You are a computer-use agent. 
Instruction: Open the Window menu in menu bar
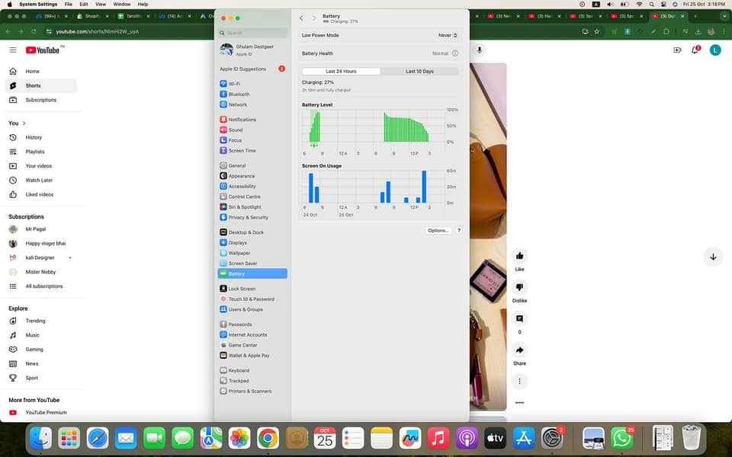[121, 5]
